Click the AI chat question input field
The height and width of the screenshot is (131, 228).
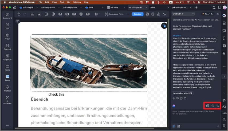(x=196, y=117)
